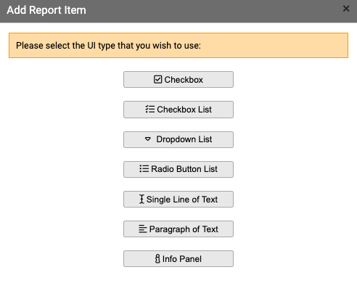Image resolution: width=357 pixels, height=283 pixels.
Task: Add a Paragraph of Text item
Action: click(x=178, y=229)
